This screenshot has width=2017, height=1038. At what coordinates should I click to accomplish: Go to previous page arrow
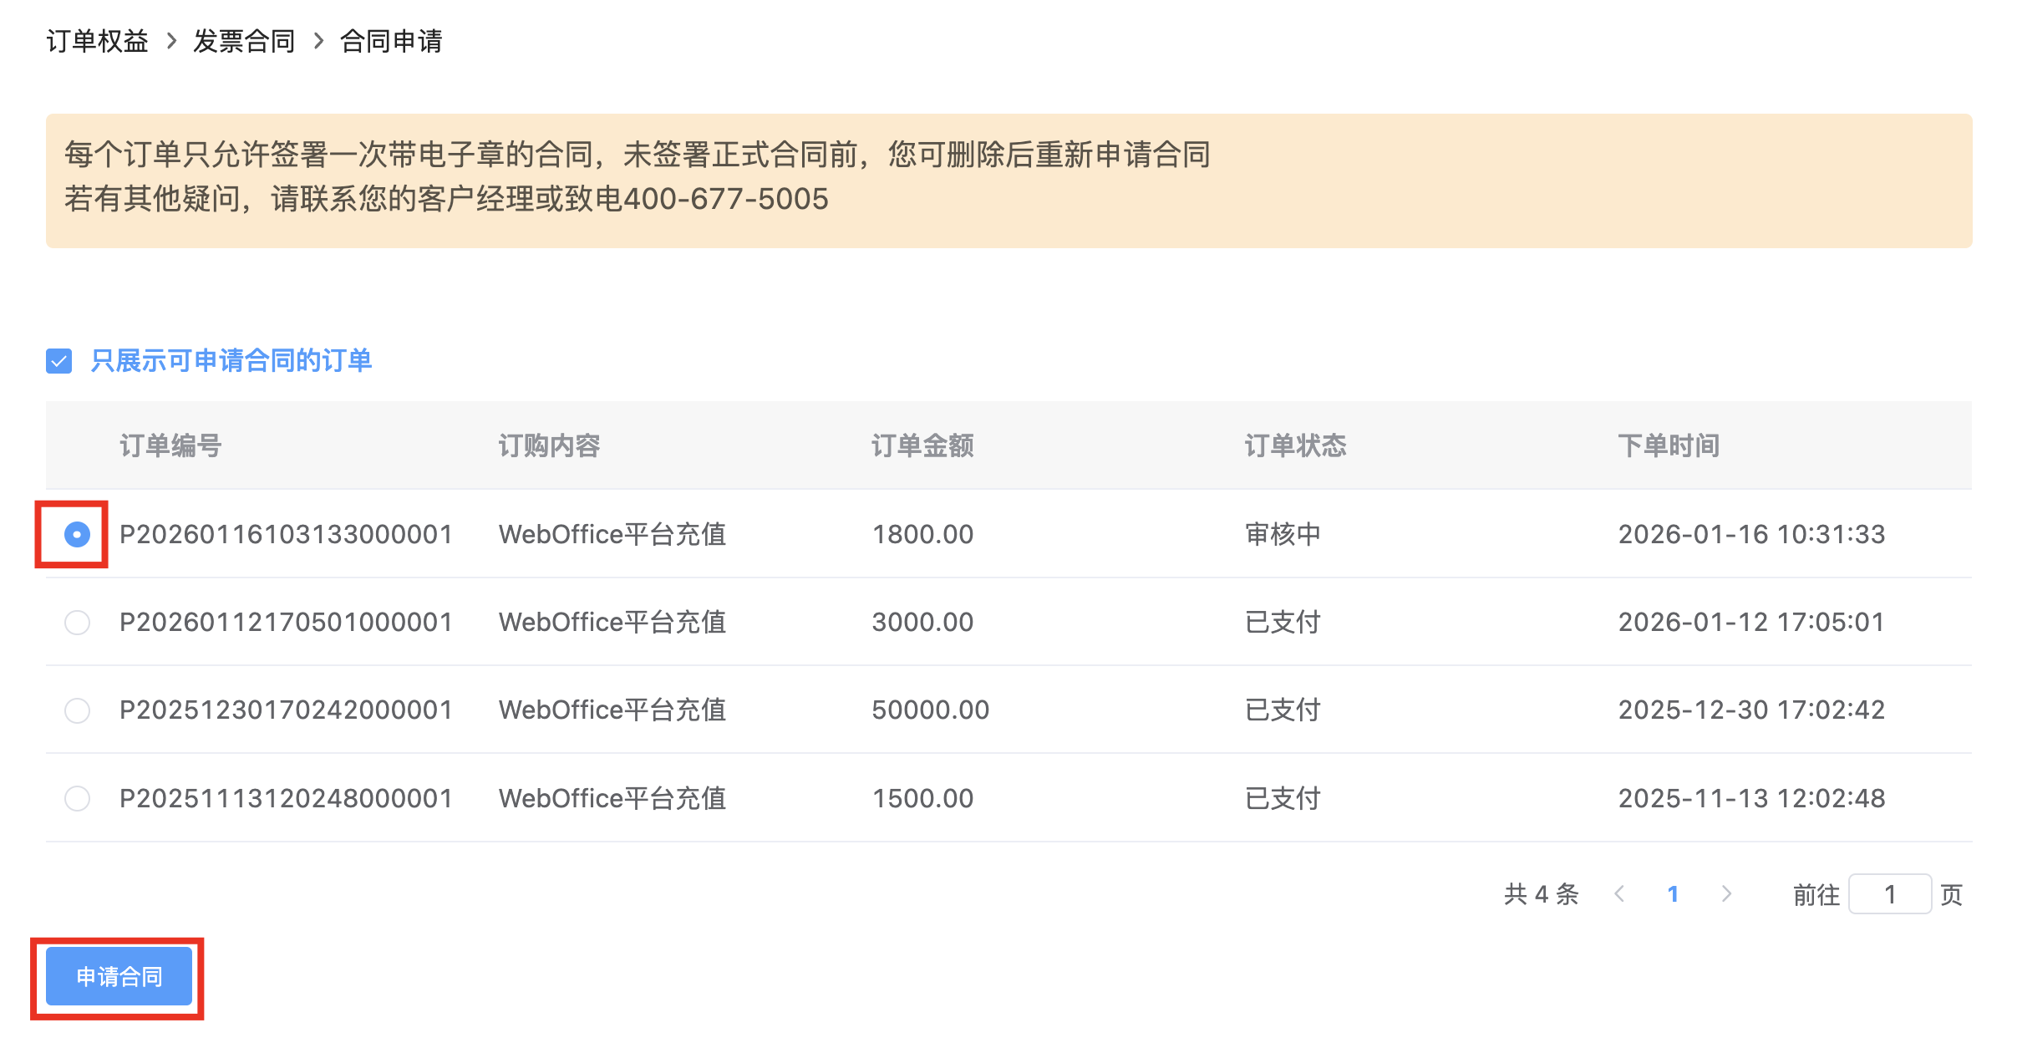tap(1619, 894)
